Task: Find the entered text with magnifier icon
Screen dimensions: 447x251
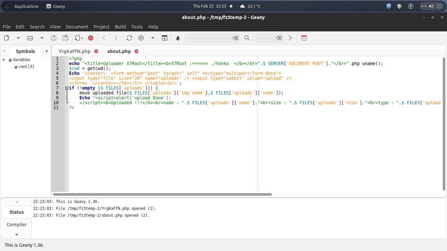Action: pos(247,38)
